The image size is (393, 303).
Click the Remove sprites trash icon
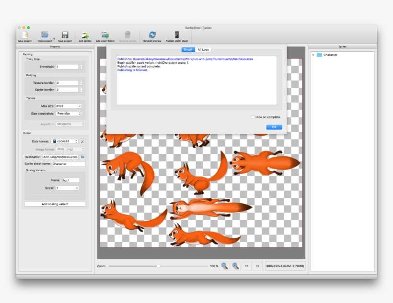pyautogui.click(x=127, y=35)
